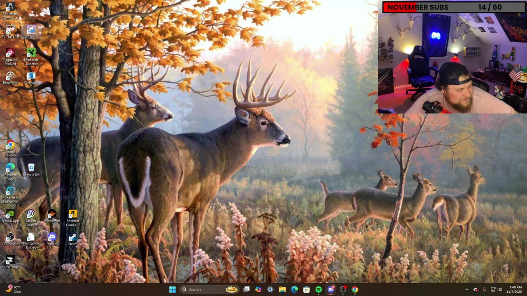Switch to Google Chrome in the taskbar
The height and width of the screenshot is (296, 527).
[x=355, y=289]
